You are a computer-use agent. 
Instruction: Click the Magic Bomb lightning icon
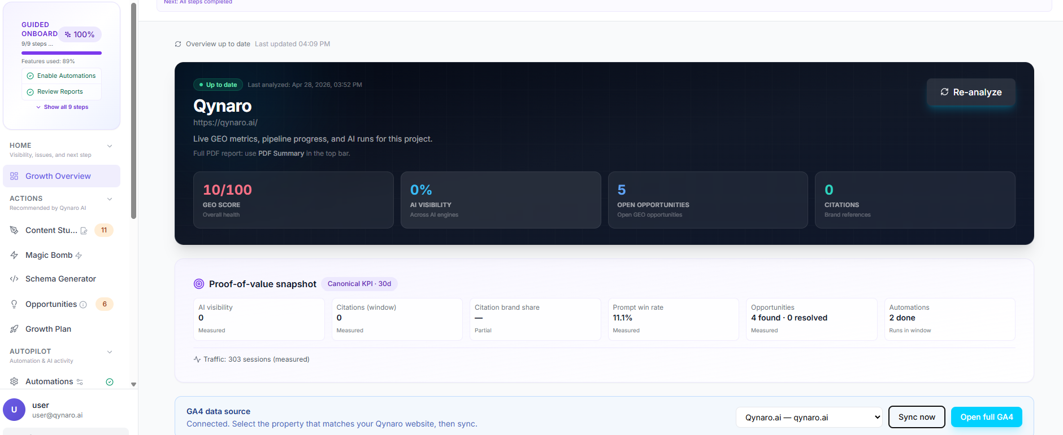[14, 255]
